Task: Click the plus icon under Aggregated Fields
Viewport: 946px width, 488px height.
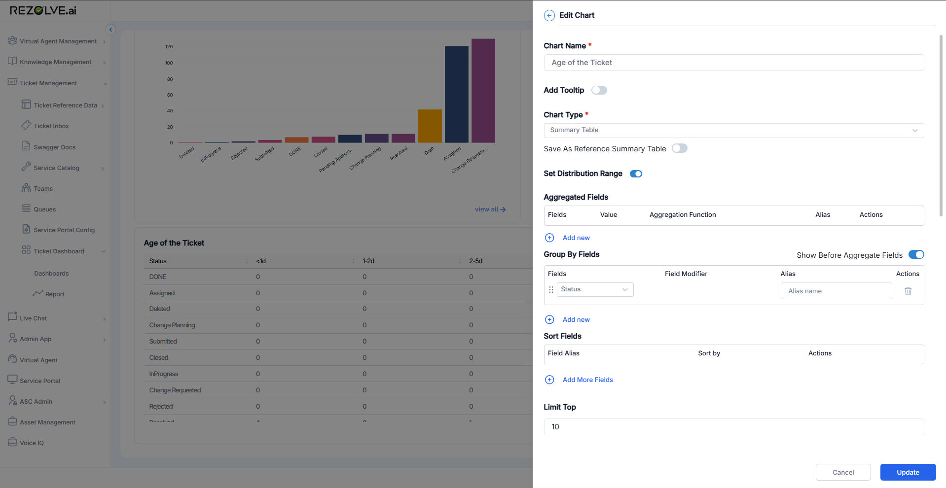Action: point(549,238)
